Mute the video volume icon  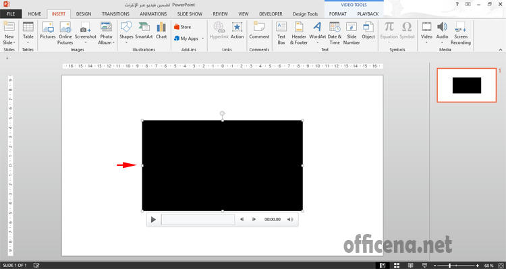pyautogui.click(x=290, y=219)
